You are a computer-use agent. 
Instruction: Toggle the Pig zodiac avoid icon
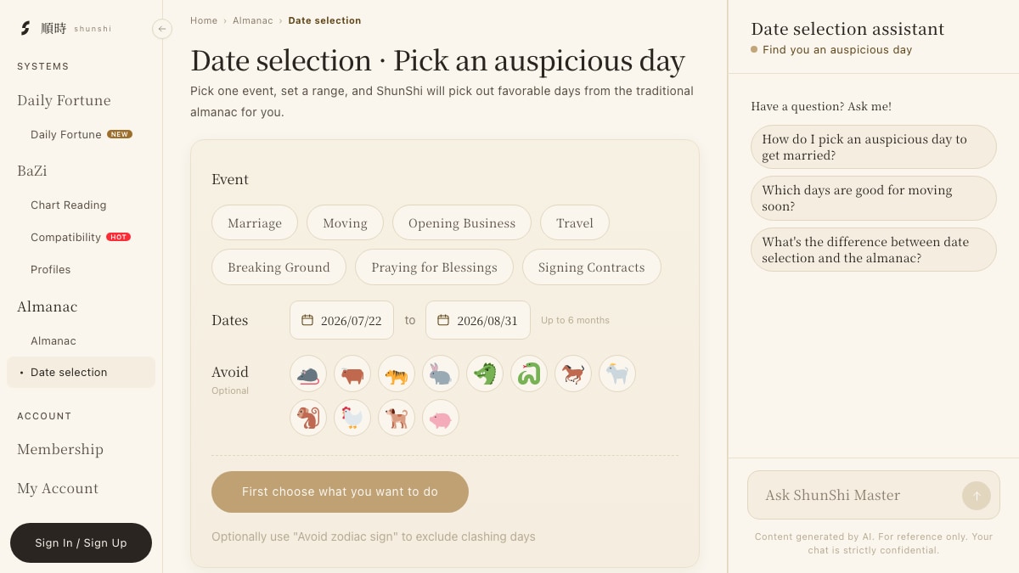pos(441,418)
